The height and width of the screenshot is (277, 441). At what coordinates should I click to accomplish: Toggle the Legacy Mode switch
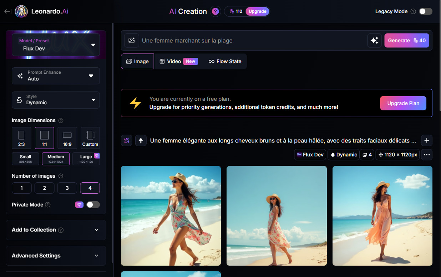(426, 11)
